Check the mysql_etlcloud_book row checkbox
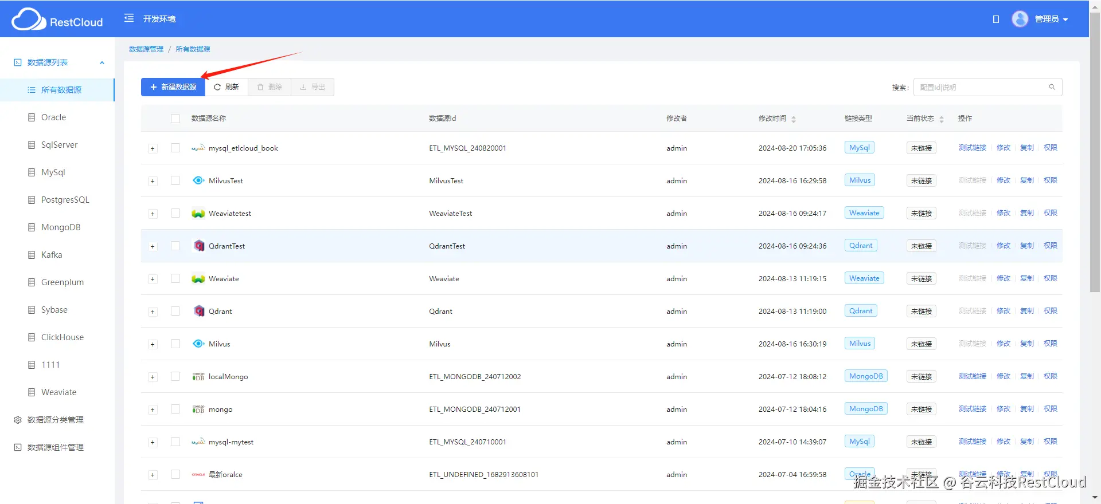Viewport: 1101px width, 504px height. pos(175,148)
